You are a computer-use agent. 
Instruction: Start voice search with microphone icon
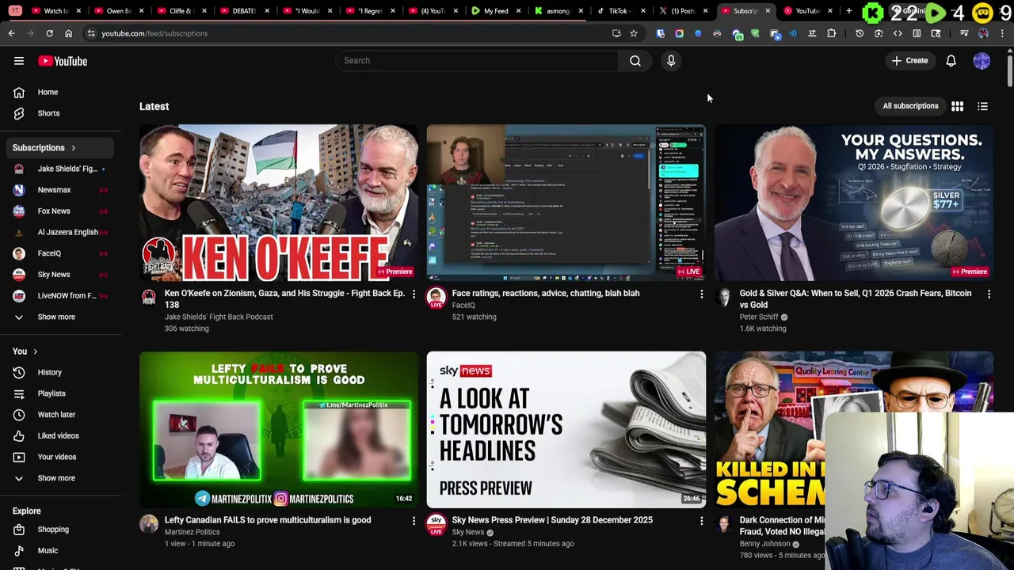pyautogui.click(x=671, y=61)
